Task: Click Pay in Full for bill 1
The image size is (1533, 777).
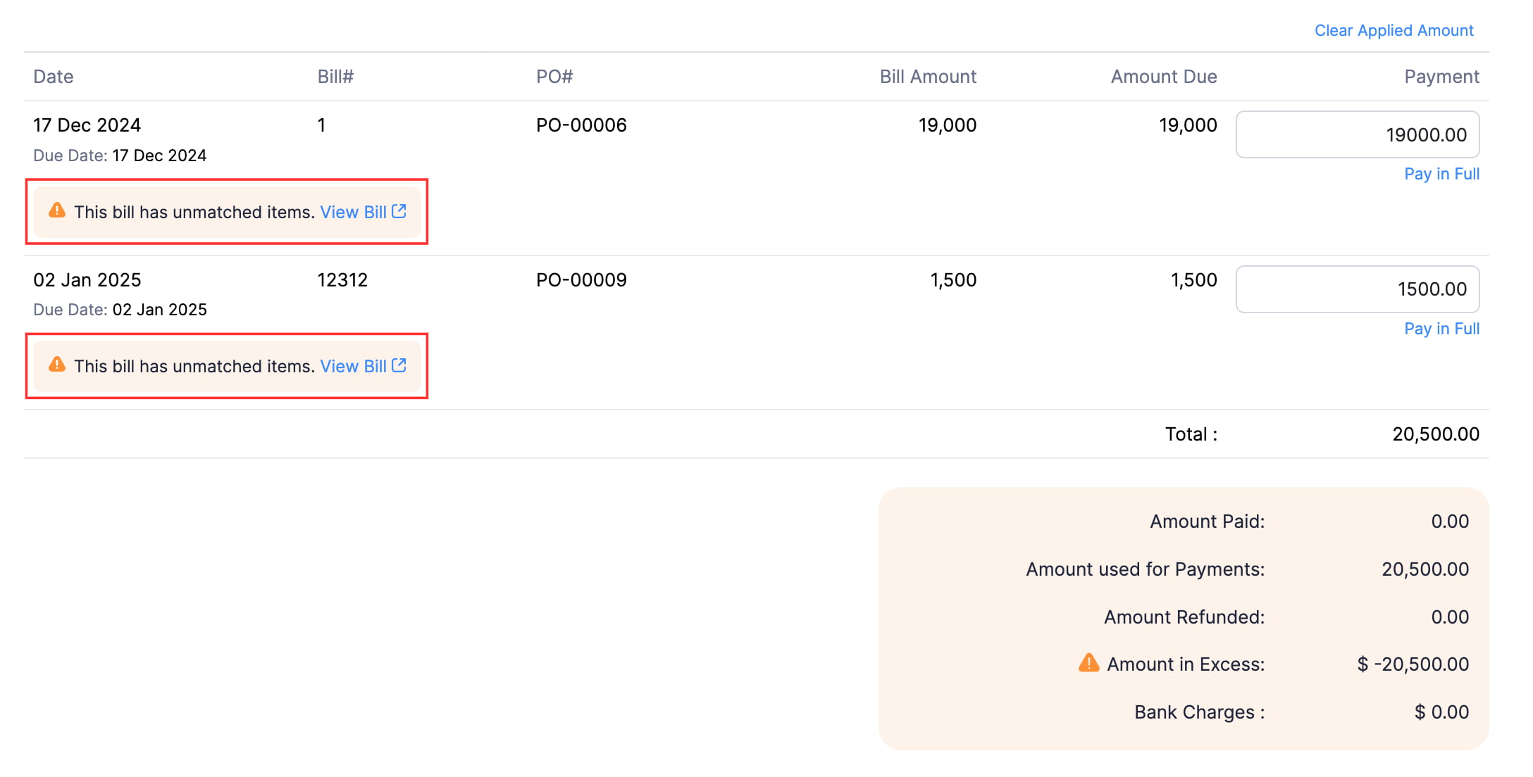Action: click(x=1441, y=174)
